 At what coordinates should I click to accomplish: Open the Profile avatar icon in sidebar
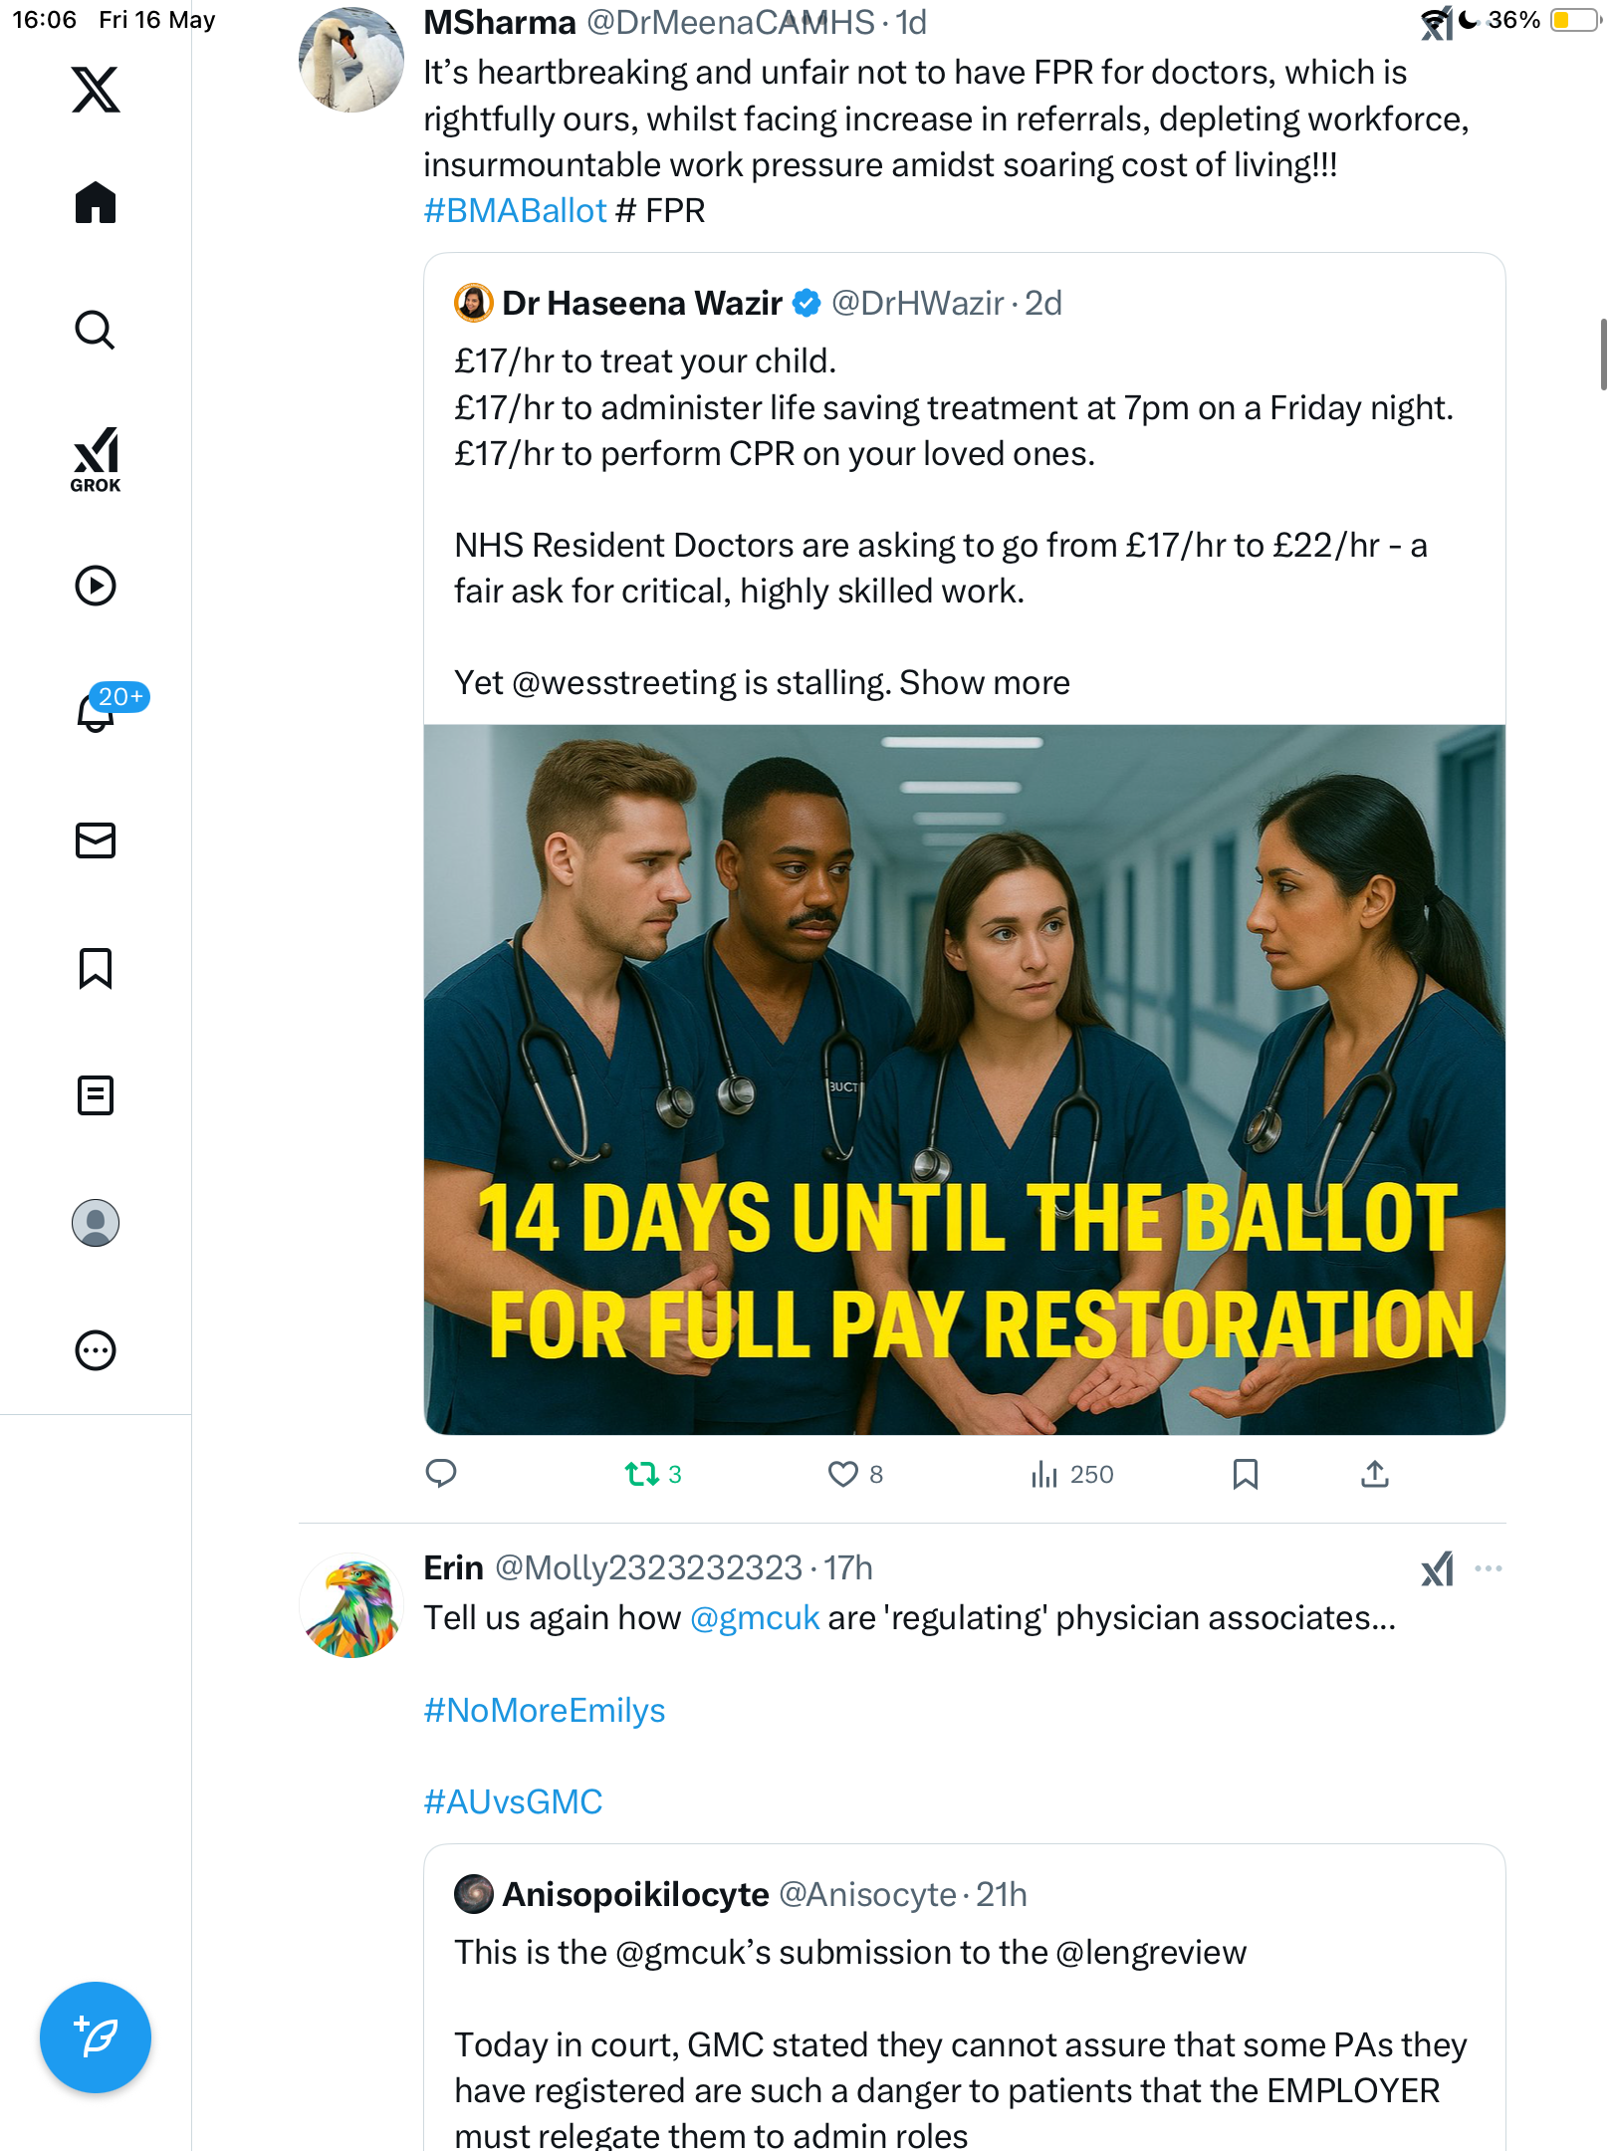click(96, 1223)
